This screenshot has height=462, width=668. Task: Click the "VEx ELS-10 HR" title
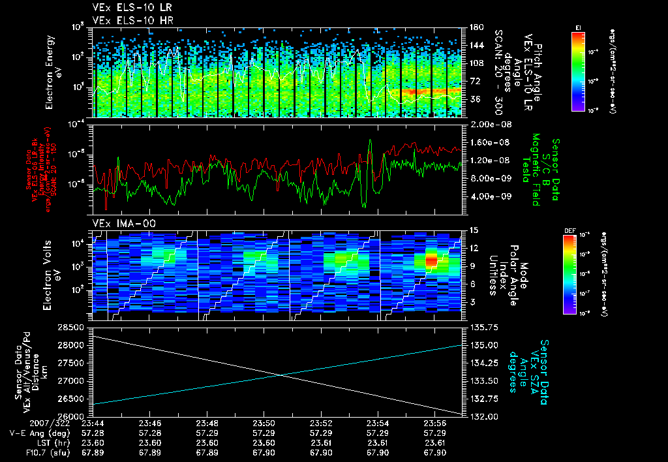coord(132,20)
